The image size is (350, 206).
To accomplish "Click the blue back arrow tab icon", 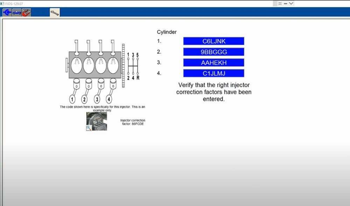I will (x=7, y=12).
